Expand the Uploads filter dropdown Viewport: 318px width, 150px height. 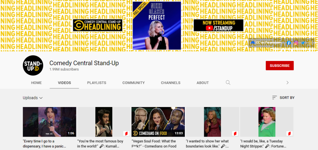click(33, 98)
